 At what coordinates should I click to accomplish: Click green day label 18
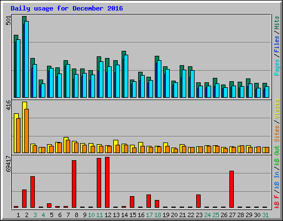click(158, 215)
